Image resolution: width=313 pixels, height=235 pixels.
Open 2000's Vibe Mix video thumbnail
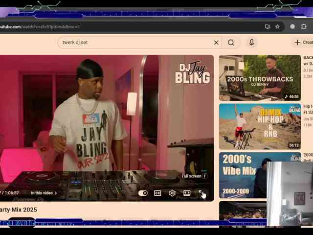click(242, 175)
